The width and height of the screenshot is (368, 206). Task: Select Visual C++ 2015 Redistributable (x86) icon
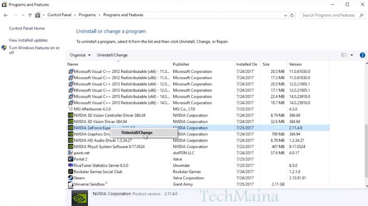(70, 103)
